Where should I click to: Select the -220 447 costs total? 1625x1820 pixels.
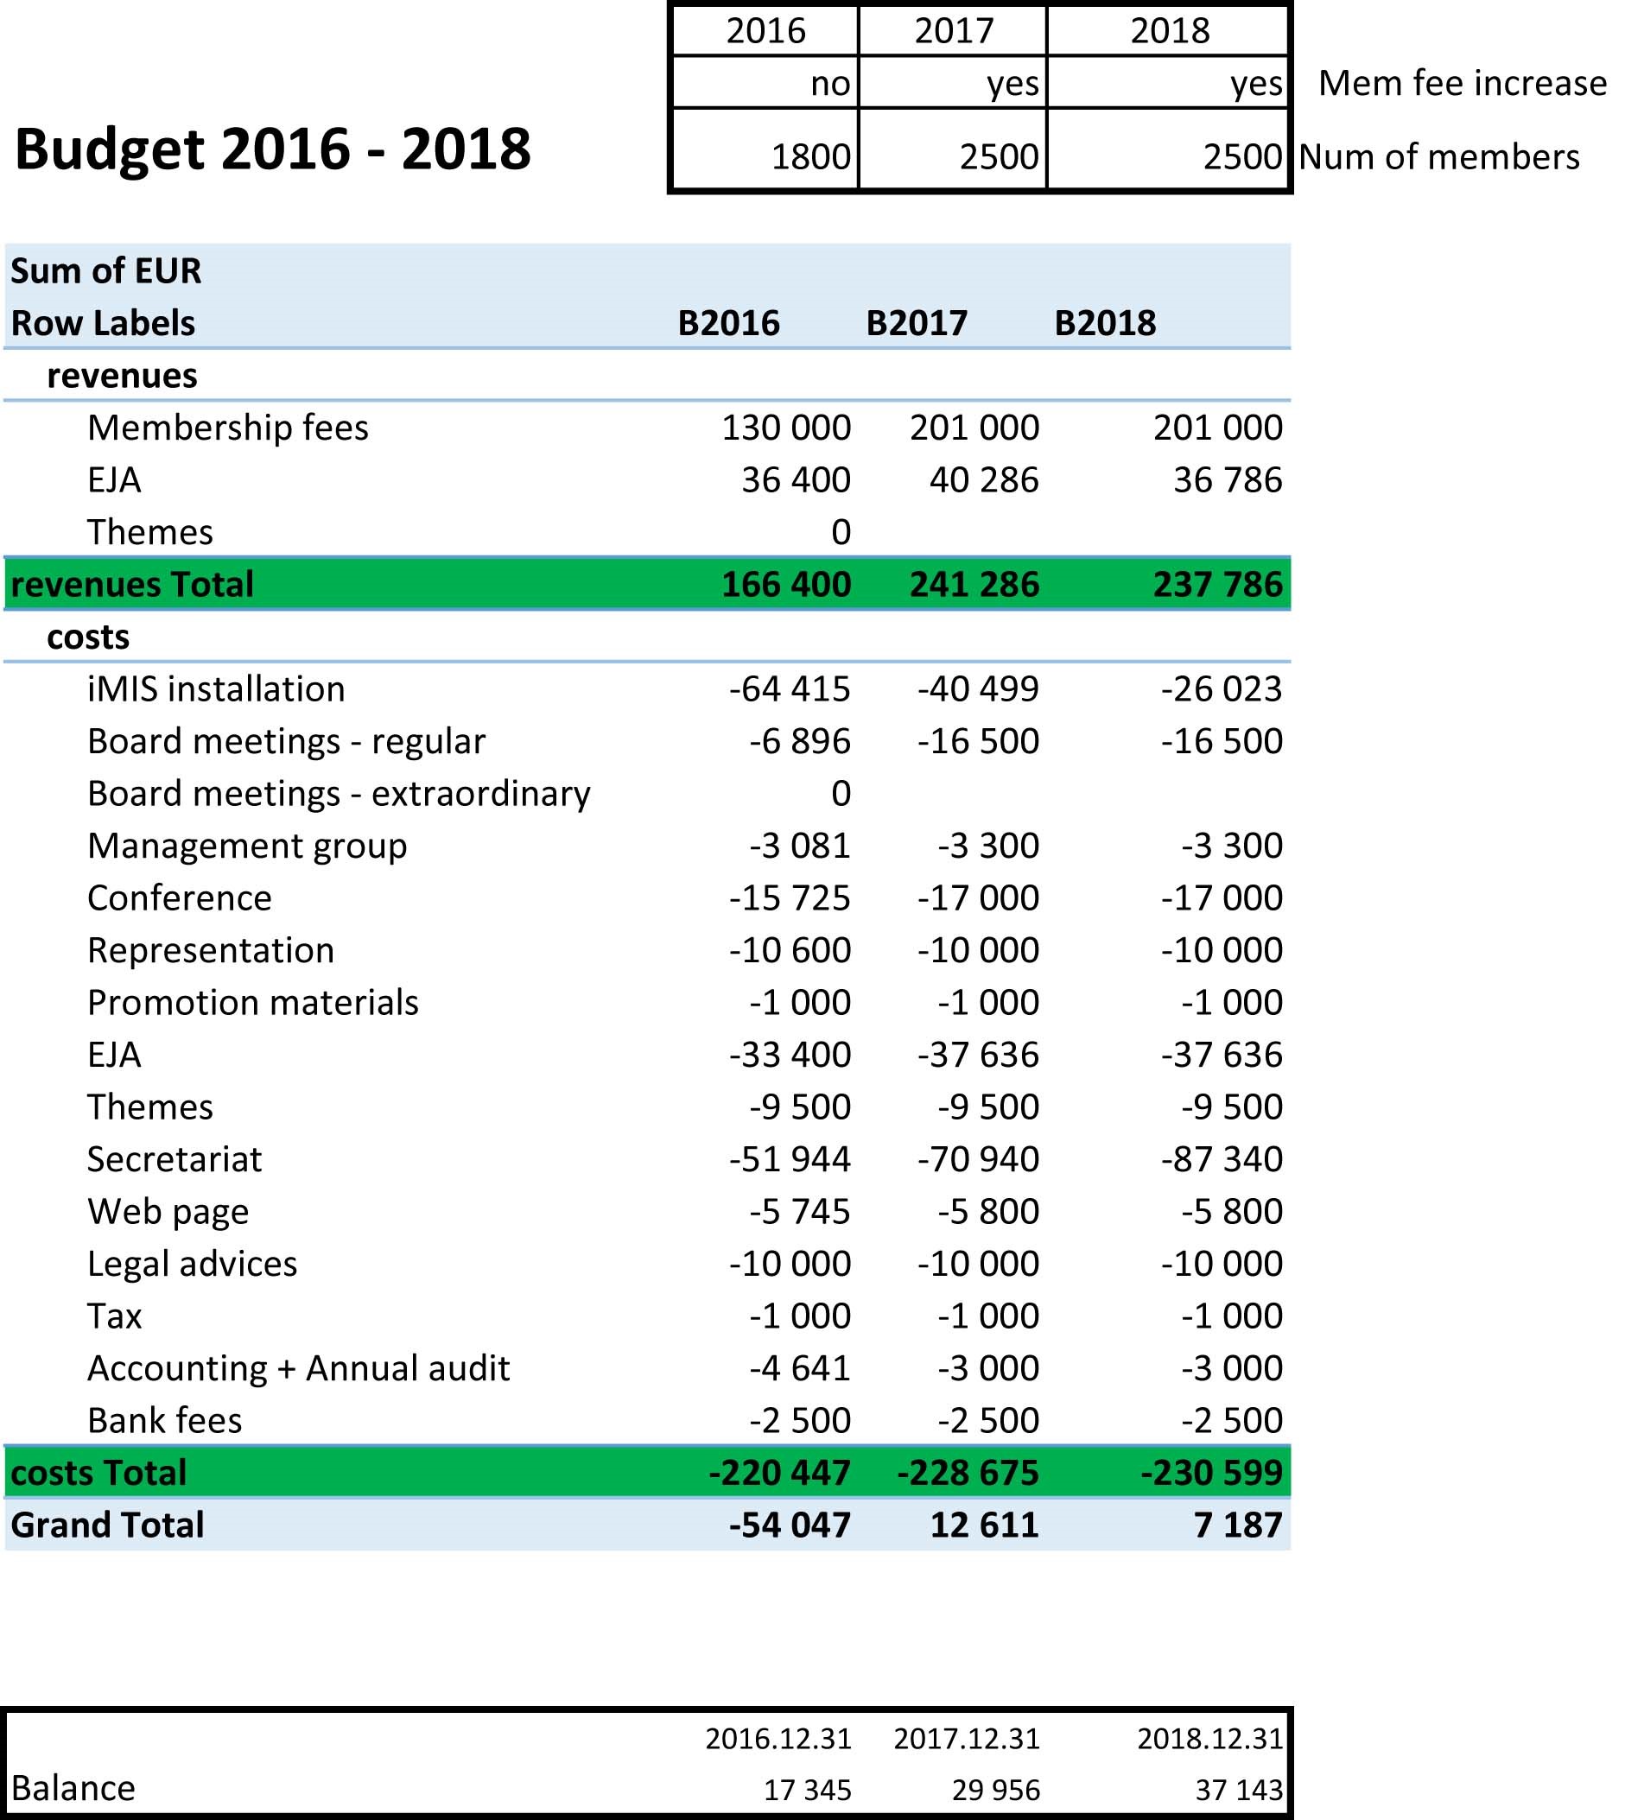coord(779,1473)
